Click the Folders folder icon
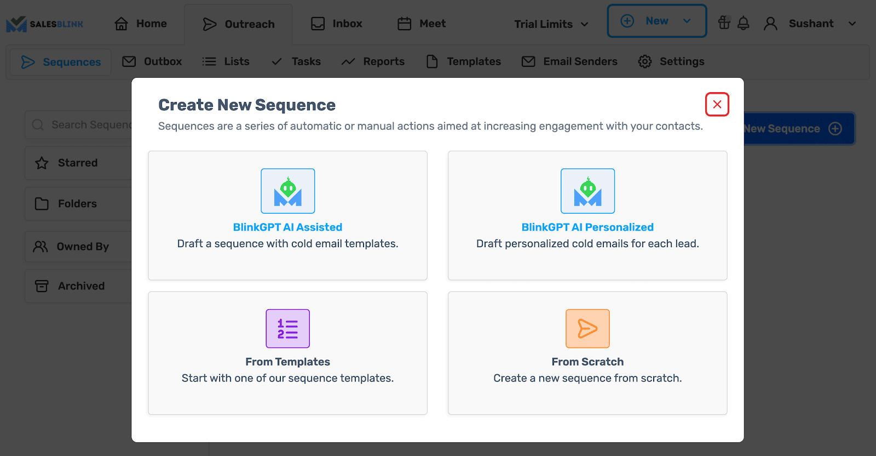 [x=42, y=204]
